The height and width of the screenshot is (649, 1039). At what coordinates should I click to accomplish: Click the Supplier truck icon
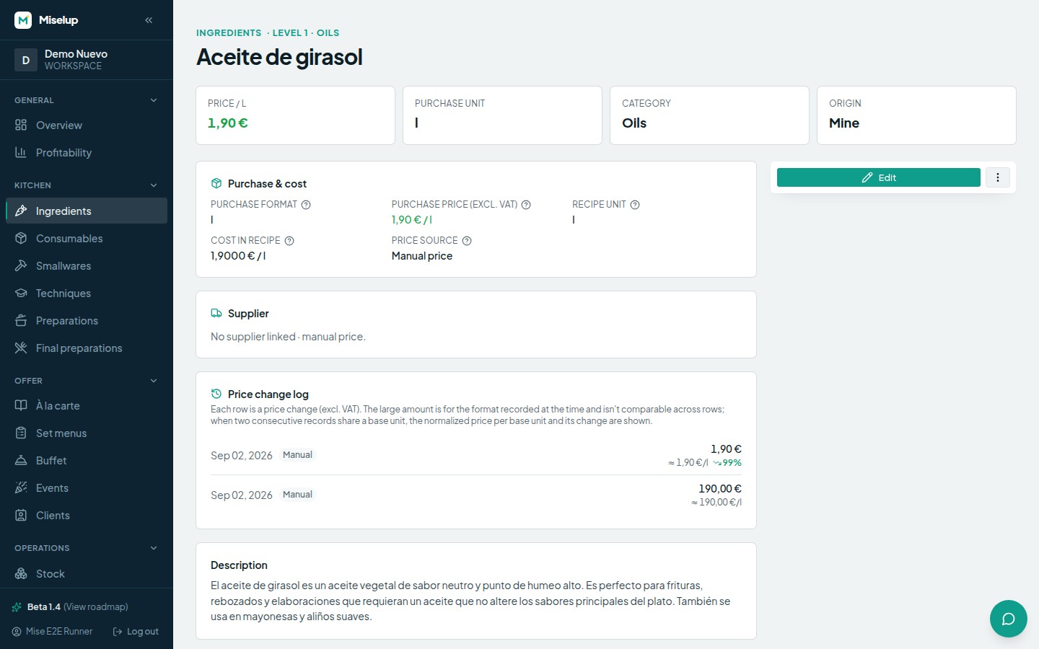point(216,313)
